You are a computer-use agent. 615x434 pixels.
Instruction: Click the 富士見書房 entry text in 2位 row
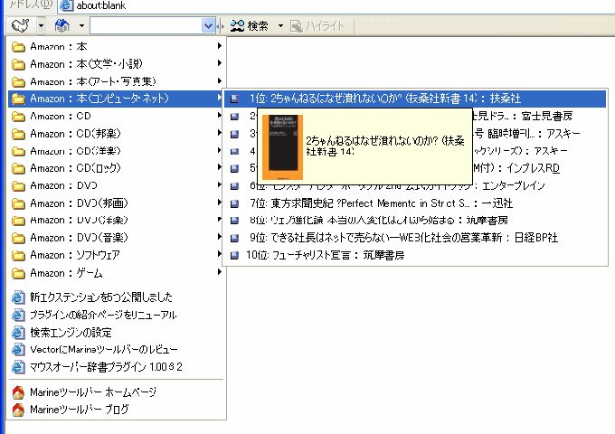coord(547,116)
